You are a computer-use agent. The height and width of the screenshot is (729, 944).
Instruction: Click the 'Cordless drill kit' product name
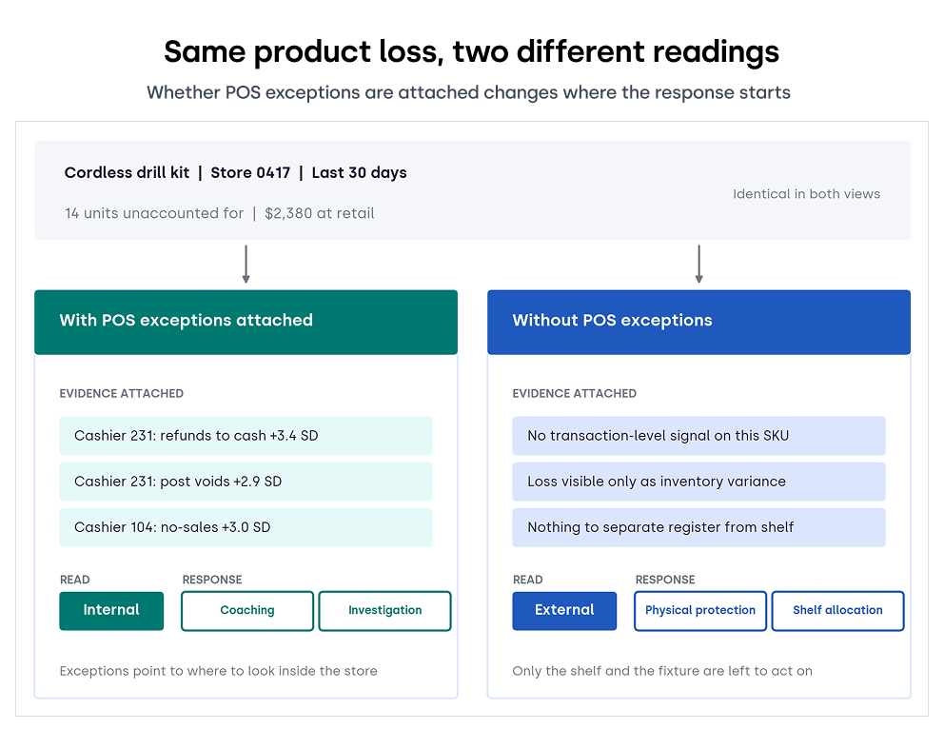(x=127, y=173)
